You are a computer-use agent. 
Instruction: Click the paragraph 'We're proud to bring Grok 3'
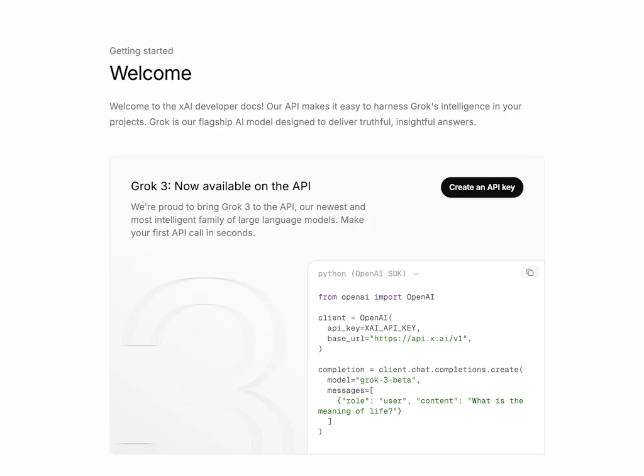tap(248, 220)
